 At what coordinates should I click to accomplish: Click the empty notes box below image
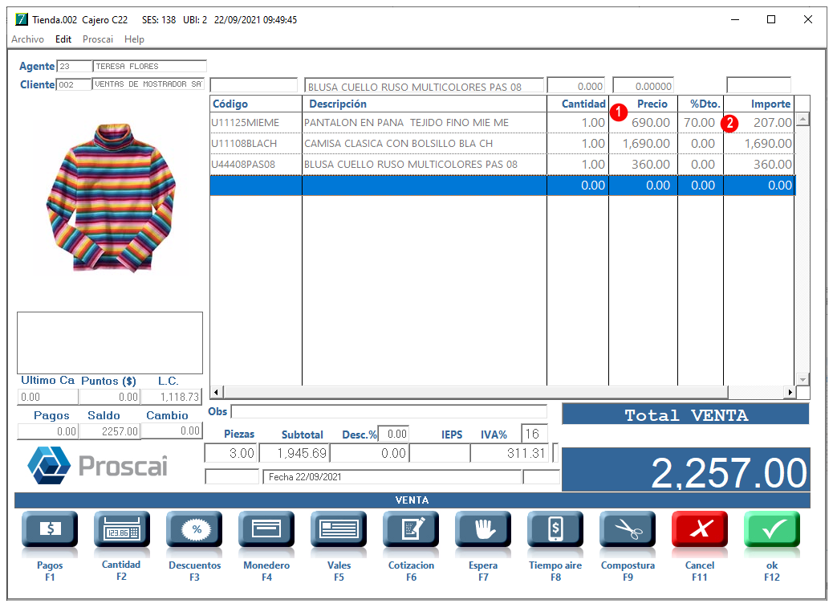[110, 343]
